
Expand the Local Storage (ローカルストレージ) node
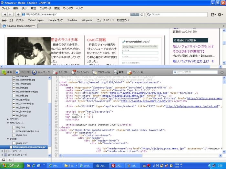3,155
